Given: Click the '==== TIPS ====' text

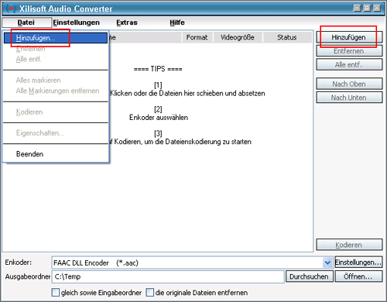Looking at the screenshot, I should pyautogui.click(x=158, y=69).
